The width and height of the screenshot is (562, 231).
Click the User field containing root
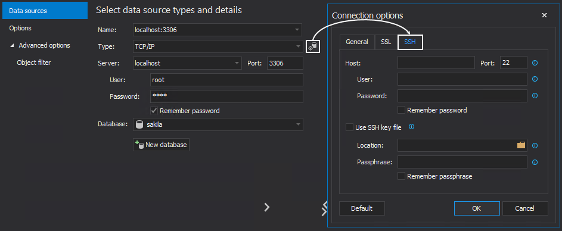click(226, 80)
